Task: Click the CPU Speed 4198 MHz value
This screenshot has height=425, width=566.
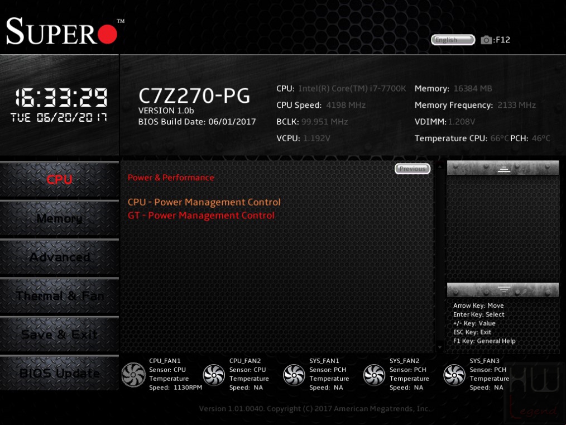Action: (x=346, y=105)
